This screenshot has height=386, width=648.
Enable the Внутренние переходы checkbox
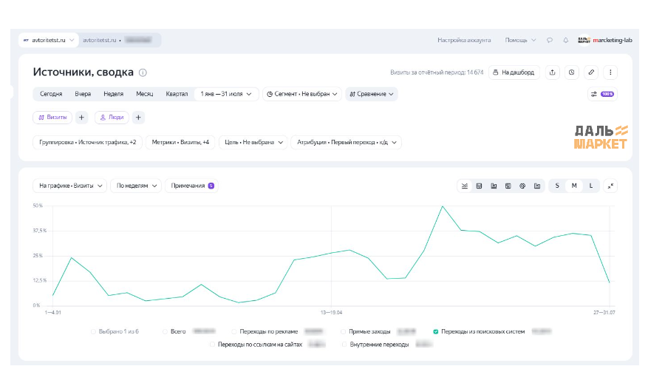[x=344, y=345]
